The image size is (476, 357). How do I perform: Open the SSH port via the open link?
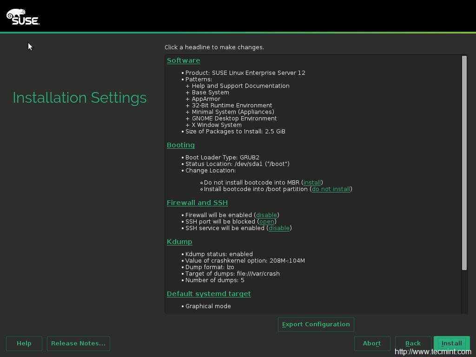[266, 222]
